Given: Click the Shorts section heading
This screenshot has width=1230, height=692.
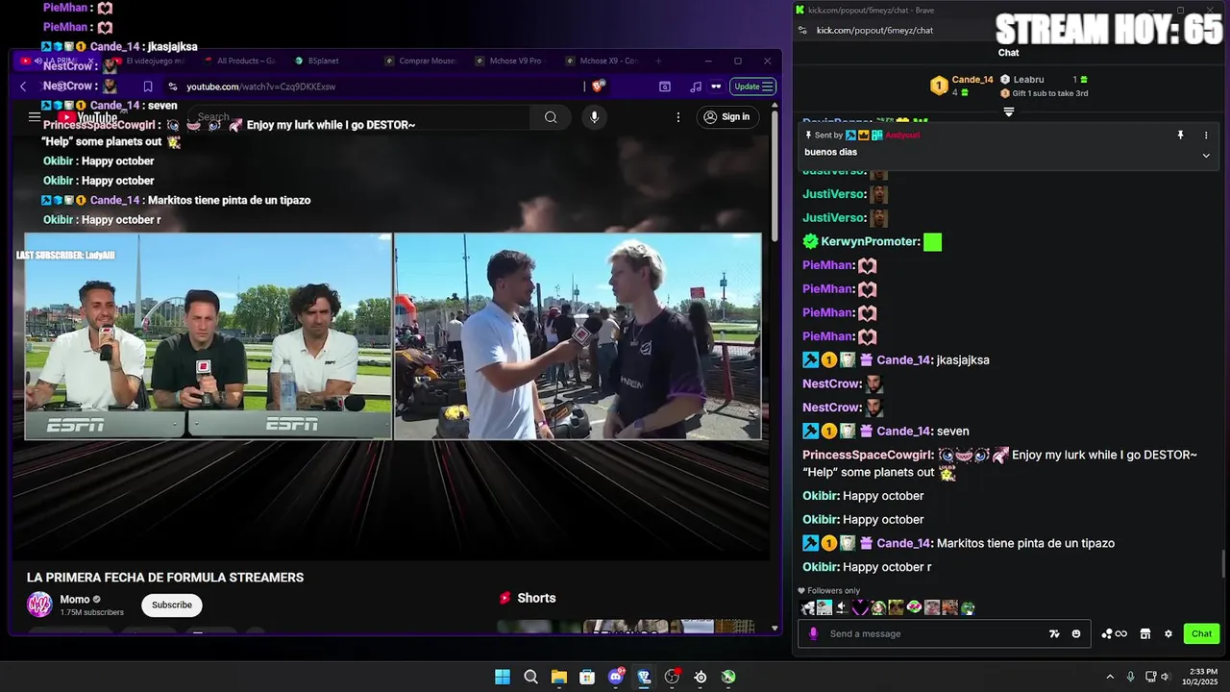Looking at the screenshot, I should click(x=536, y=598).
